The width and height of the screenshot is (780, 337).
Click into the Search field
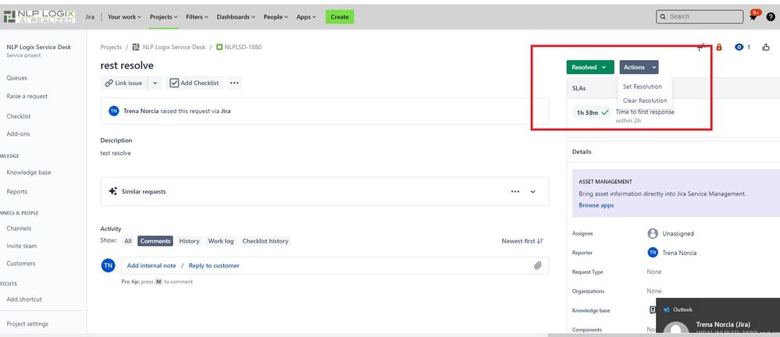click(x=700, y=17)
